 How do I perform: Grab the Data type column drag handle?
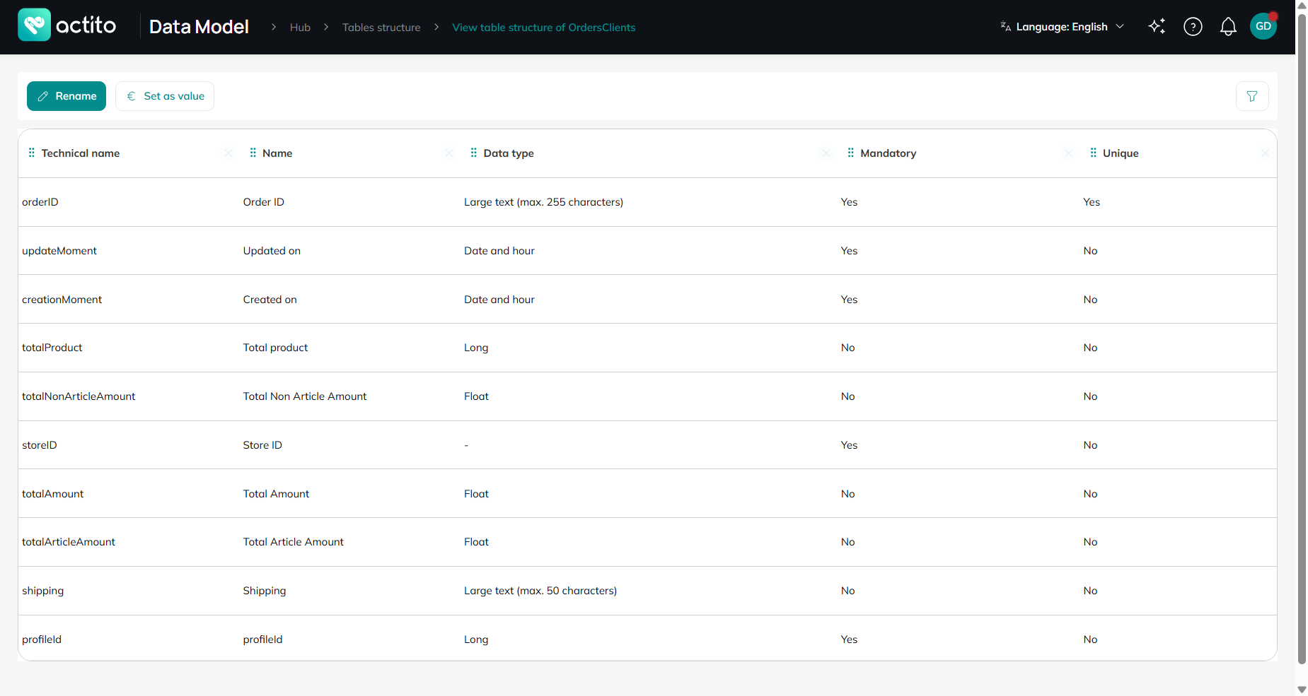point(473,153)
